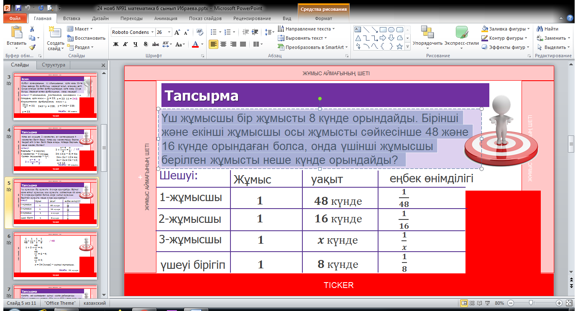Click the zoom out minus button
Viewport: 578px width, 311px height.
point(510,303)
